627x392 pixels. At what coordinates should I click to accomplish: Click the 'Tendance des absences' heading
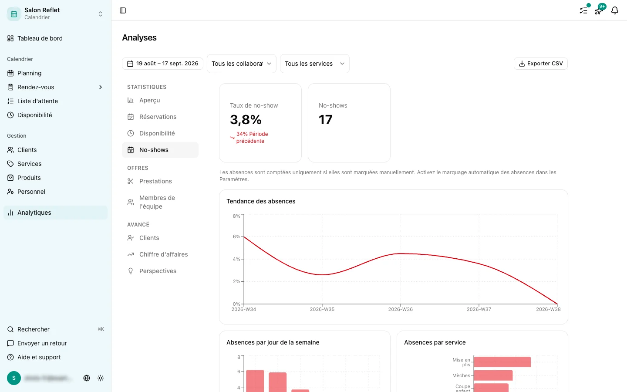click(x=261, y=201)
